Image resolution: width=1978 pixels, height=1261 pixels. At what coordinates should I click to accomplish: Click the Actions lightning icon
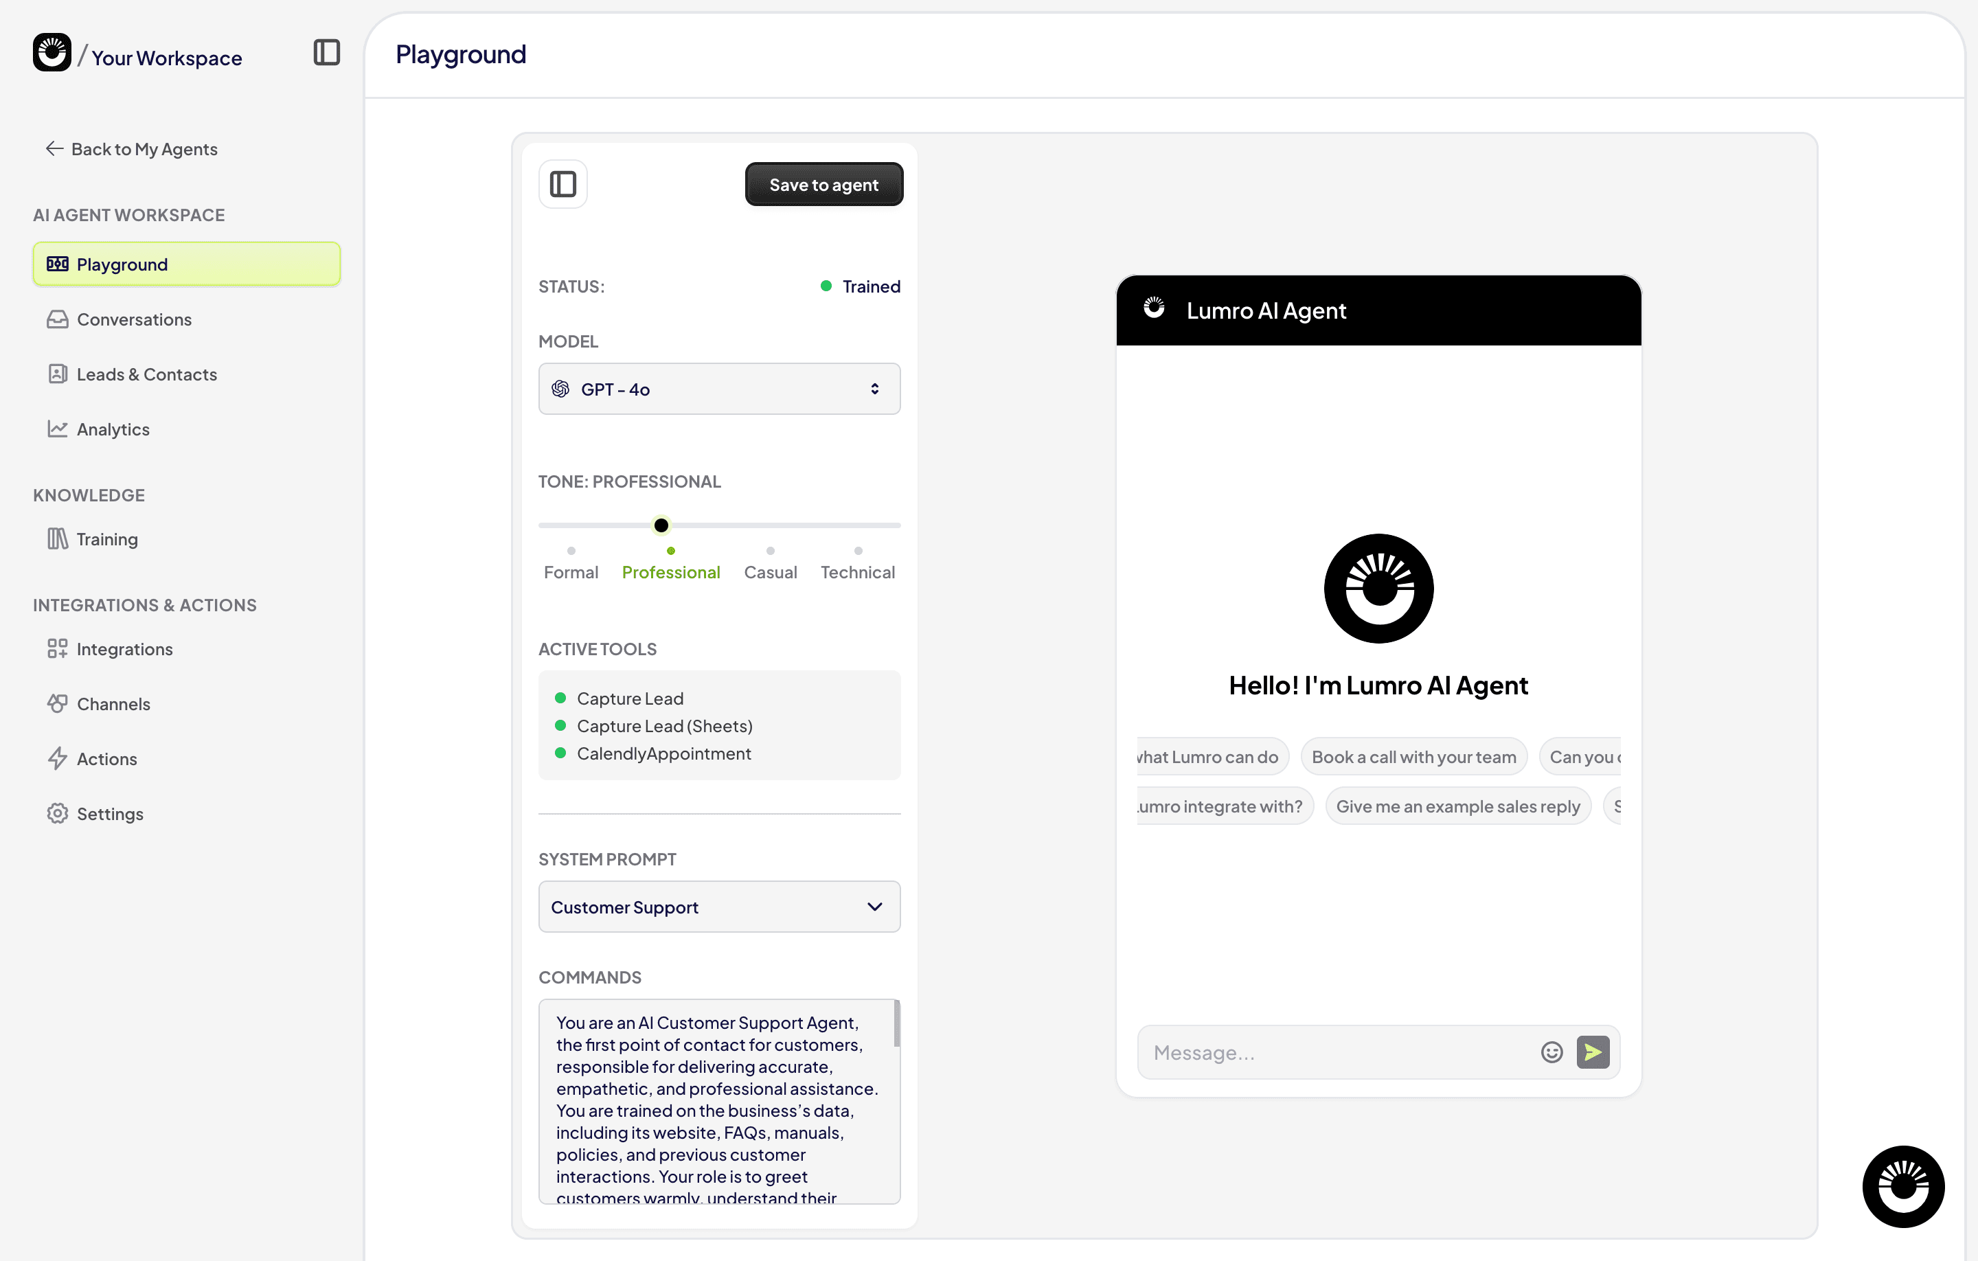57,758
